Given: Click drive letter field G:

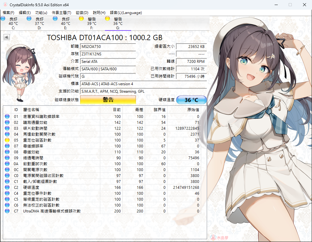Looking at the screenshot, I should click(x=108, y=76).
